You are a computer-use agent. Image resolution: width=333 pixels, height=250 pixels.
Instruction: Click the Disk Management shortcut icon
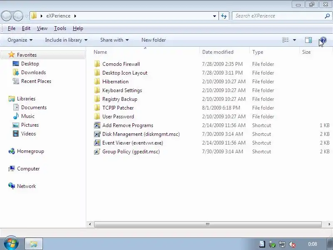(x=97, y=134)
